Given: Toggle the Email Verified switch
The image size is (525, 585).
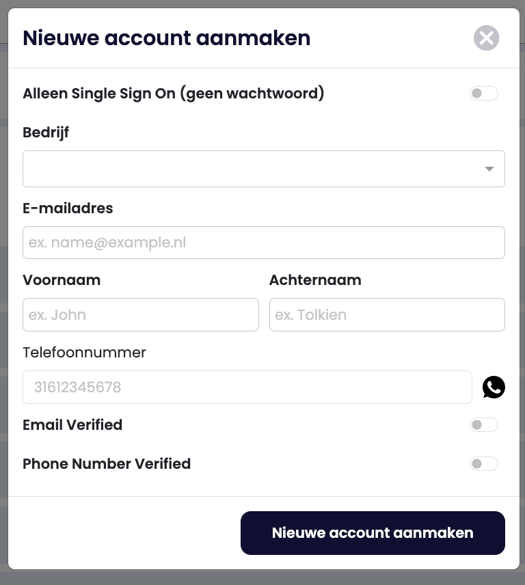Looking at the screenshot, I should (484, 425).
